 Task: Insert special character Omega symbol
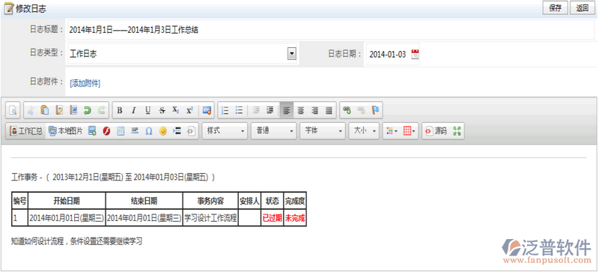coord(149,131)
